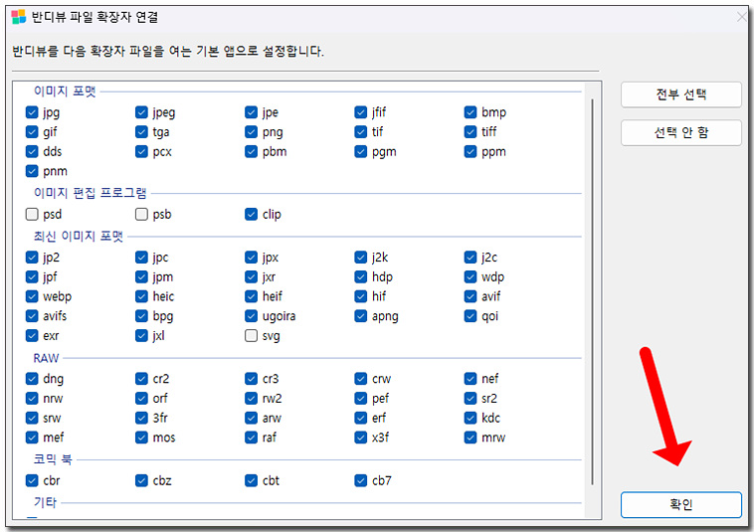Toggle the apng checkbox

(x=361, y=316)
